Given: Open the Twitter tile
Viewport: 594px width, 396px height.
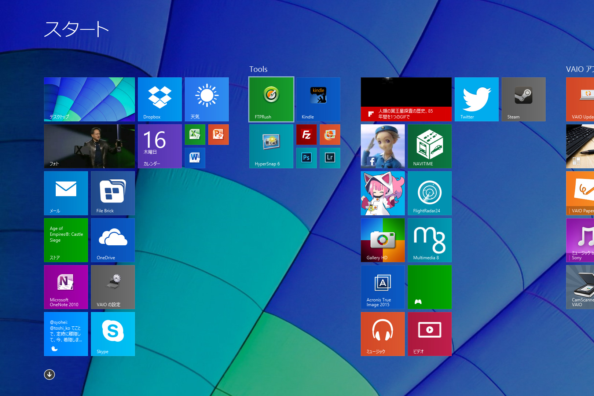Looking at the screenshot, I should [x=476, y=99].
